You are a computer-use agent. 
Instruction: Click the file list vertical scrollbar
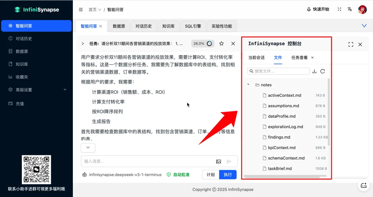click(x=329, y=112)
